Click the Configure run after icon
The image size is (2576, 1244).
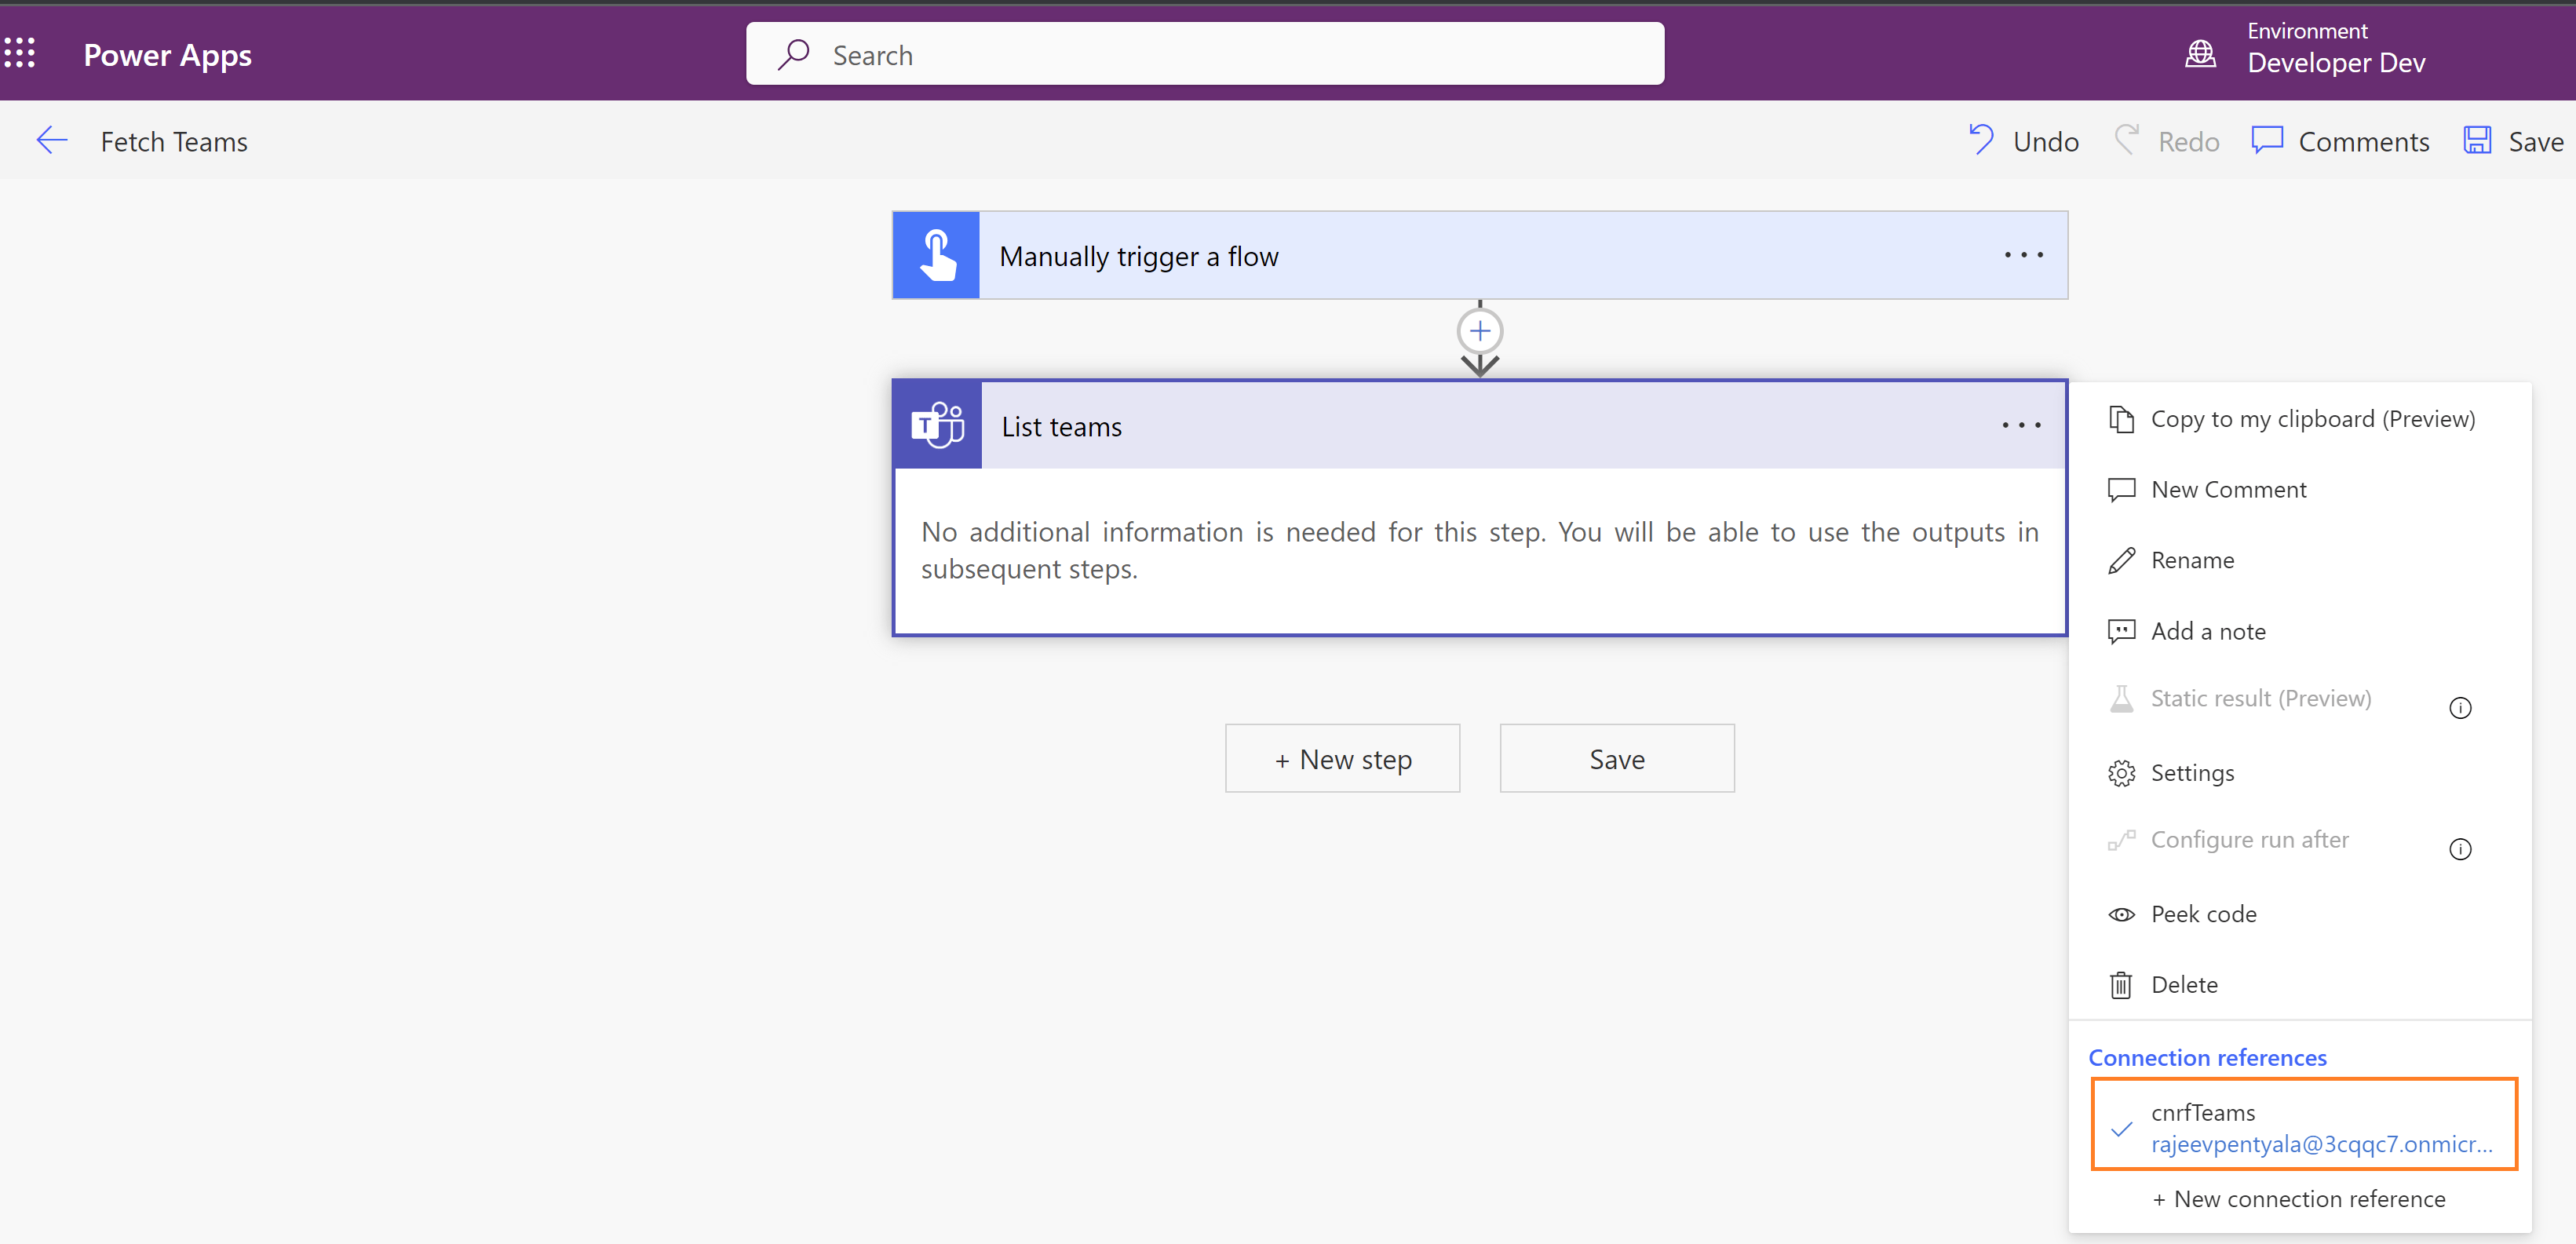point(2121,840)
